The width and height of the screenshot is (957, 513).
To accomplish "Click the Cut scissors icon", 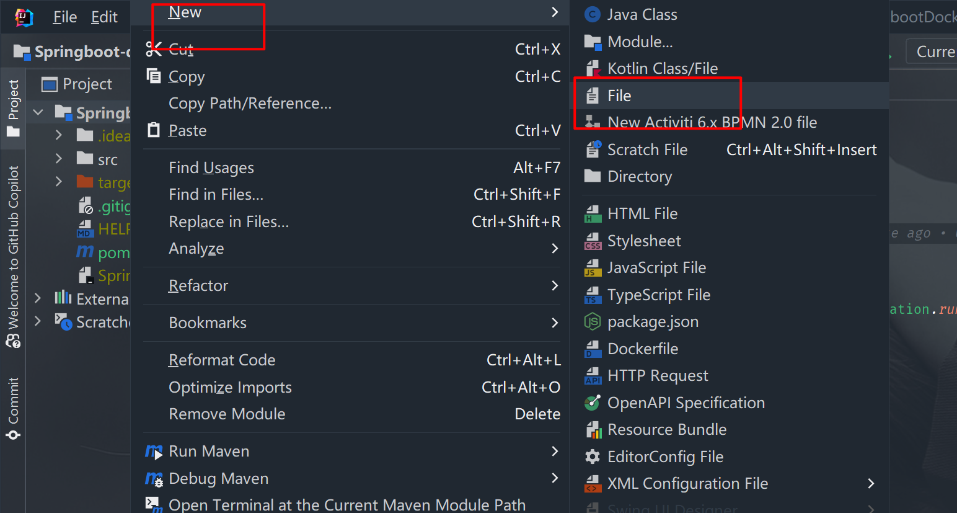I will point(153,49).
